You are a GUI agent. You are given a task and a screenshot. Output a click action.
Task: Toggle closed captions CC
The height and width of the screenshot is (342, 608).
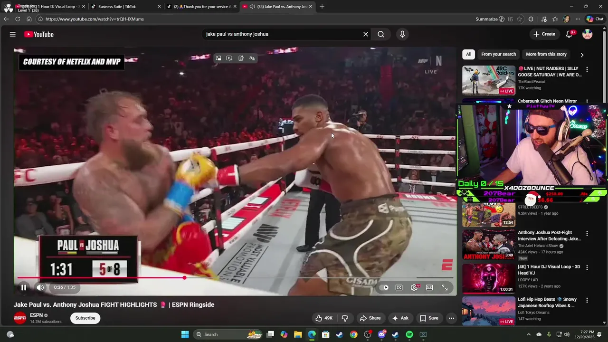click(399, 287)
